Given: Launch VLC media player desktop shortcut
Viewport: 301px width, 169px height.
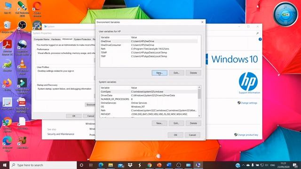Looking at the screenshot, I should 22,67.
